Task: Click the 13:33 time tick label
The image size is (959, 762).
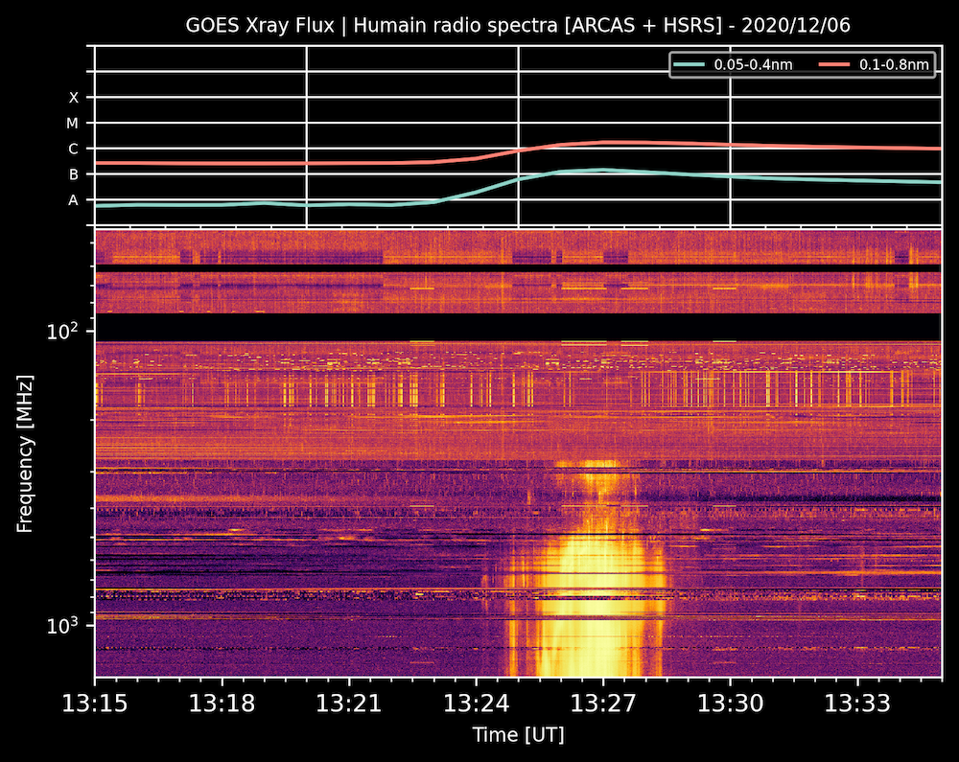Action: (x=857, y=704)
